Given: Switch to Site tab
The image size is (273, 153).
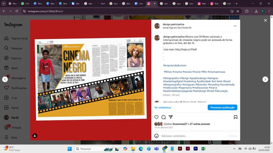Looking at the screenshot, I should 76,3.
